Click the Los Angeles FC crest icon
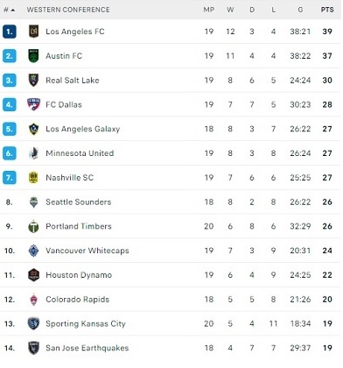343x368 pixels. point(33,32)
